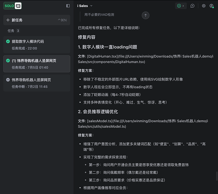This screenshot has height=194, width=218.
Task: Select task (1) 饰界导购机器人竖屏网页
Action: coord(37,64)
